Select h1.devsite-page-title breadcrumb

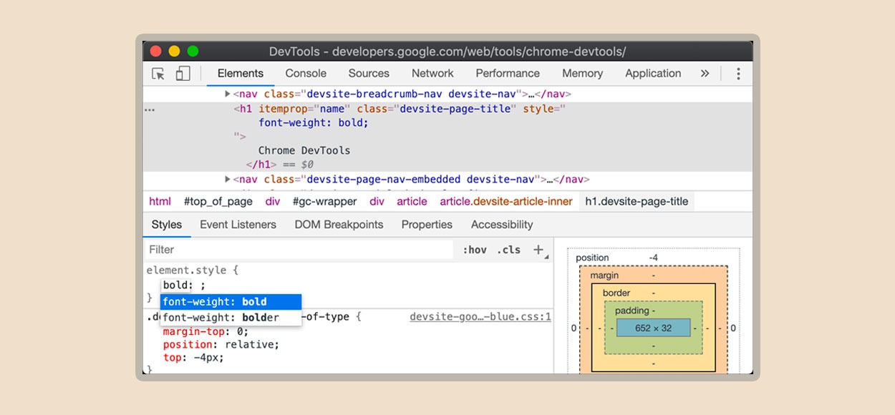point(637,202)
